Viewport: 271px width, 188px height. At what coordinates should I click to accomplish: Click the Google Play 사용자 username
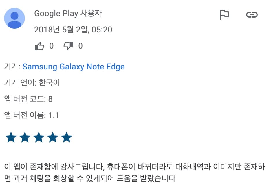pyautogui.click(x=68, y=13)
